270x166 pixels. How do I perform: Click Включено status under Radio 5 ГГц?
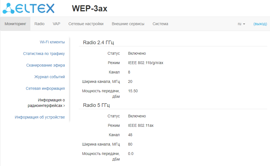[137, 116]
